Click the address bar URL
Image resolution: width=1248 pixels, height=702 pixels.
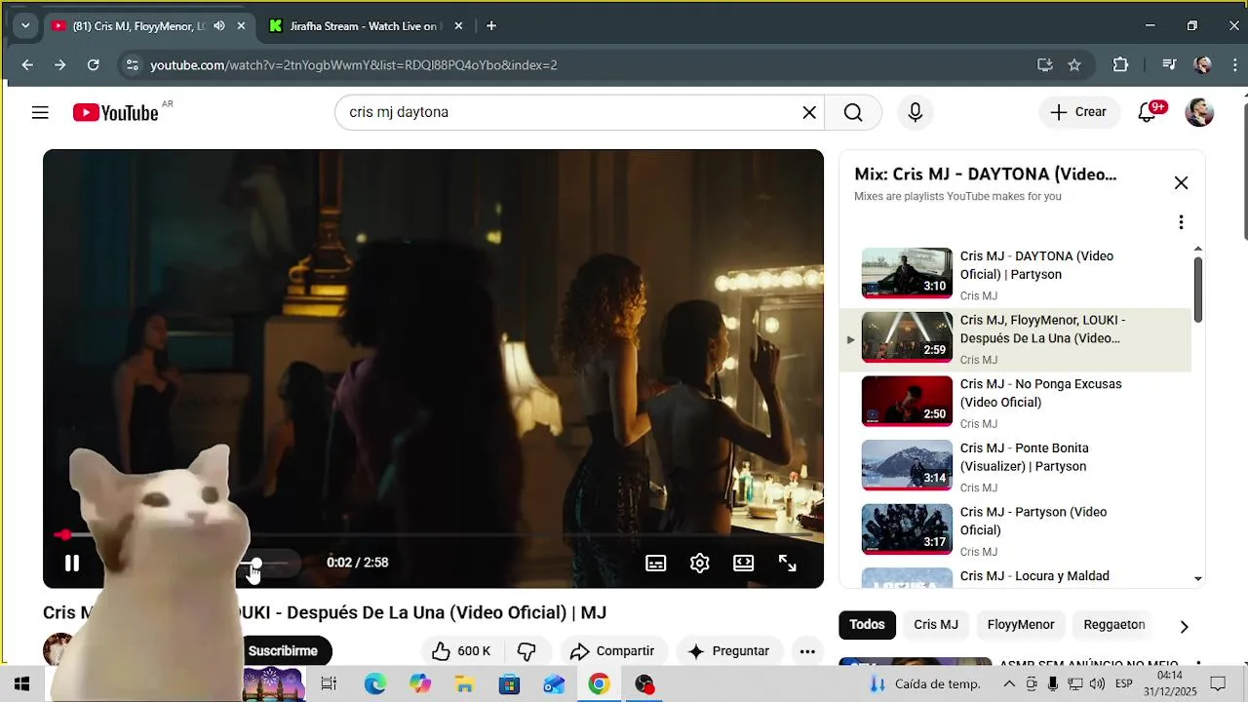(354, 65)
